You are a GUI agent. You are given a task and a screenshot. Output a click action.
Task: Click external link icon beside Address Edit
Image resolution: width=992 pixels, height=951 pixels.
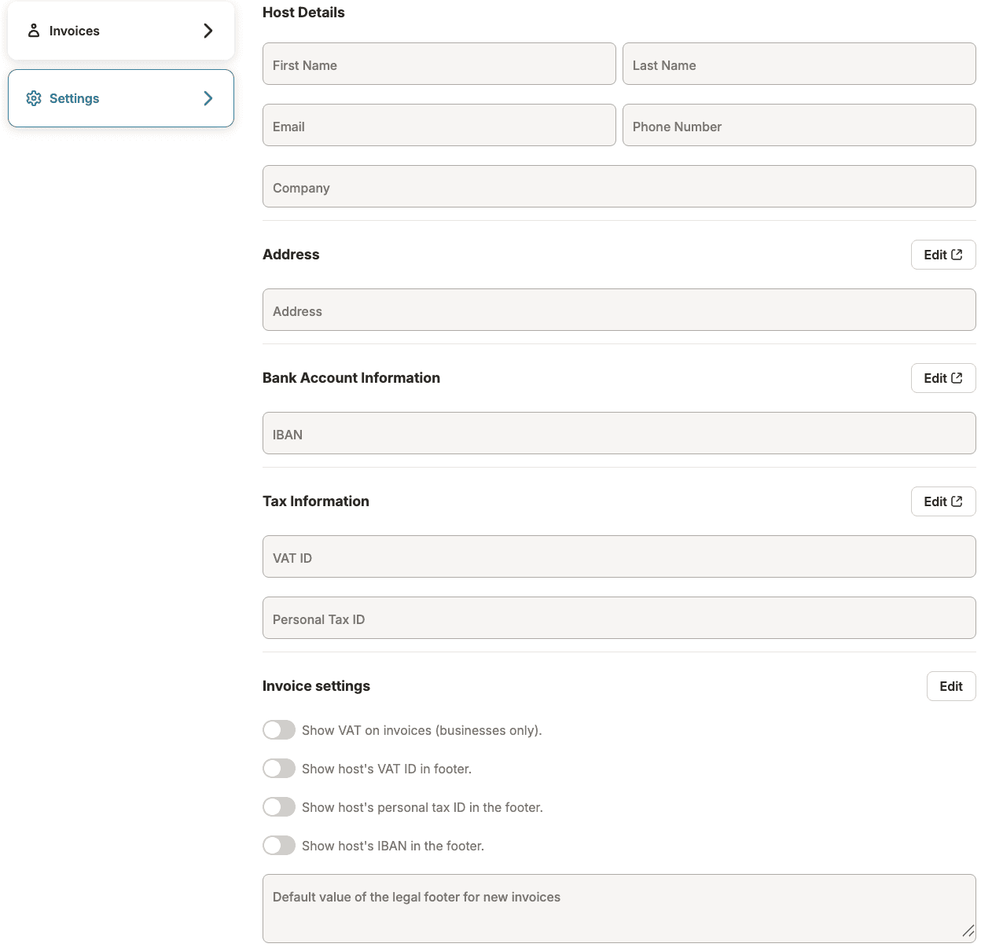pos(957,255)
